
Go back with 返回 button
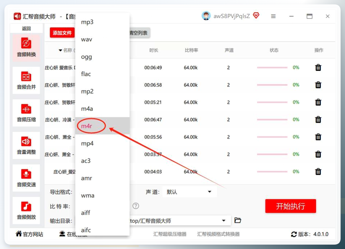[26, 29]
